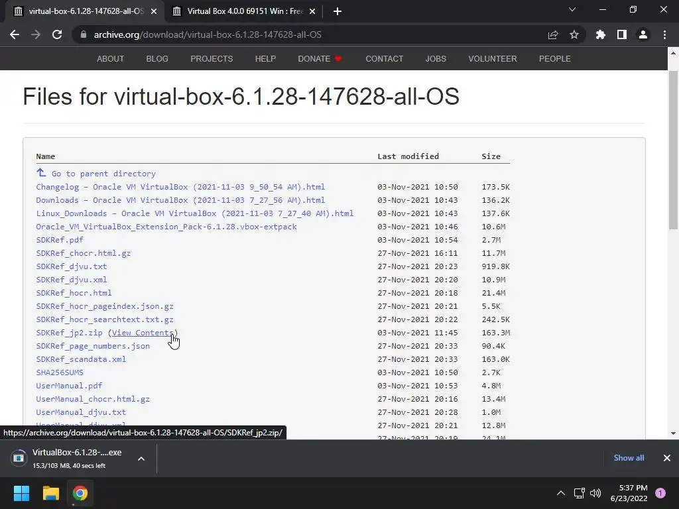The image size is (679, 509).
Task: Open SDKRef_page_numbers.json
Action: [x=93, y=346]
